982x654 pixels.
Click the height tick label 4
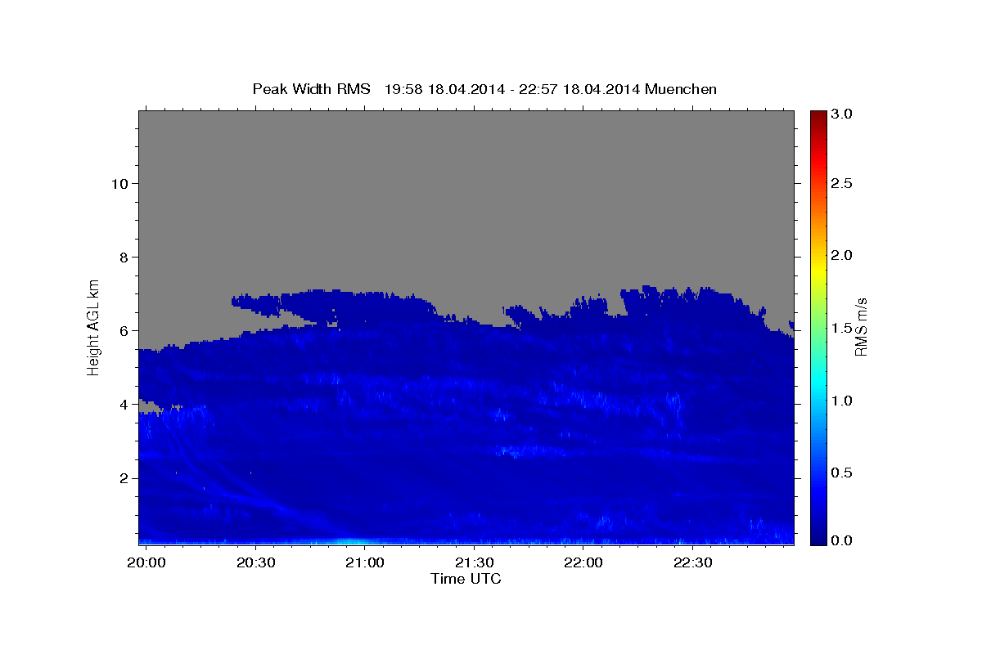tap(124, 404)
